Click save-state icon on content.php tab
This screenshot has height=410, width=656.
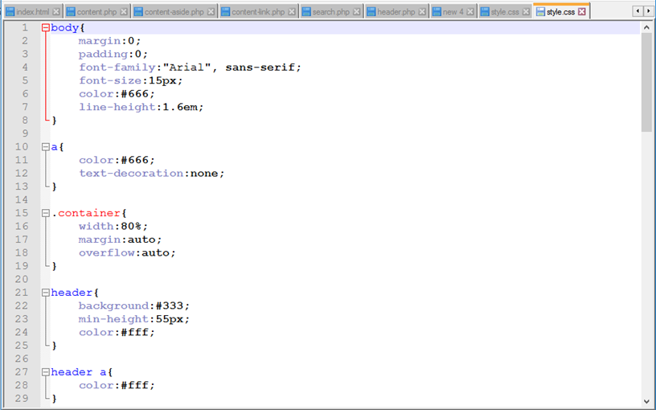pyautogui.click(x=71, y=12)
